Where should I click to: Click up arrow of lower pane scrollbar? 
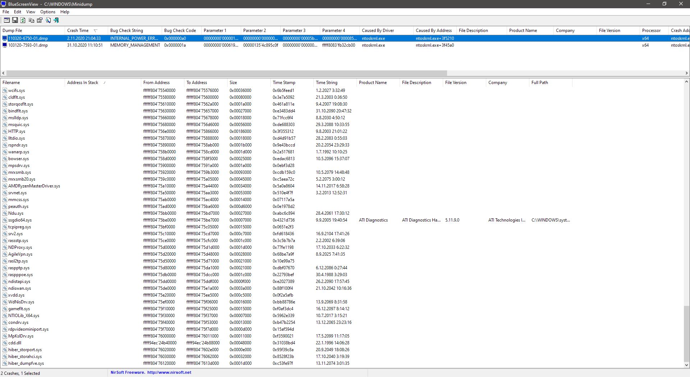pyautogui.click(x=686, y=82)
